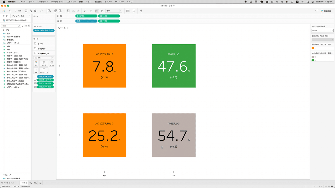
Task: Click the pin (fix axes) toolbar icon
Action: pos(102,11)
